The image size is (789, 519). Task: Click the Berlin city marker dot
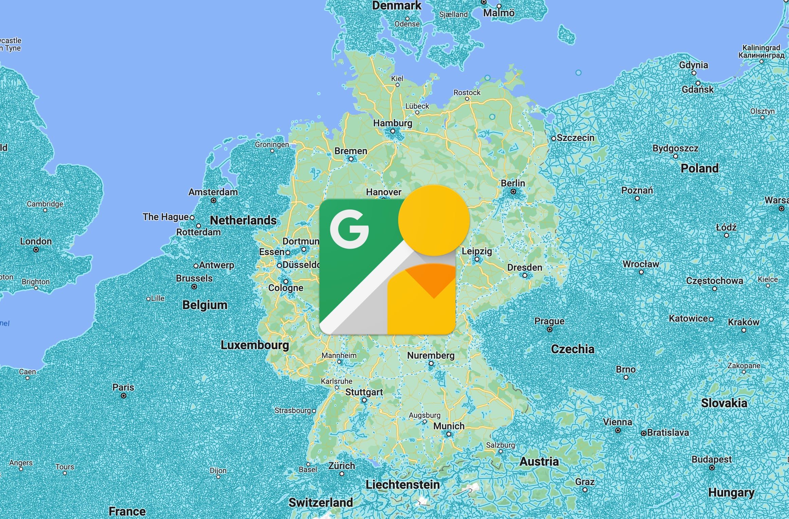pos(513,192)
